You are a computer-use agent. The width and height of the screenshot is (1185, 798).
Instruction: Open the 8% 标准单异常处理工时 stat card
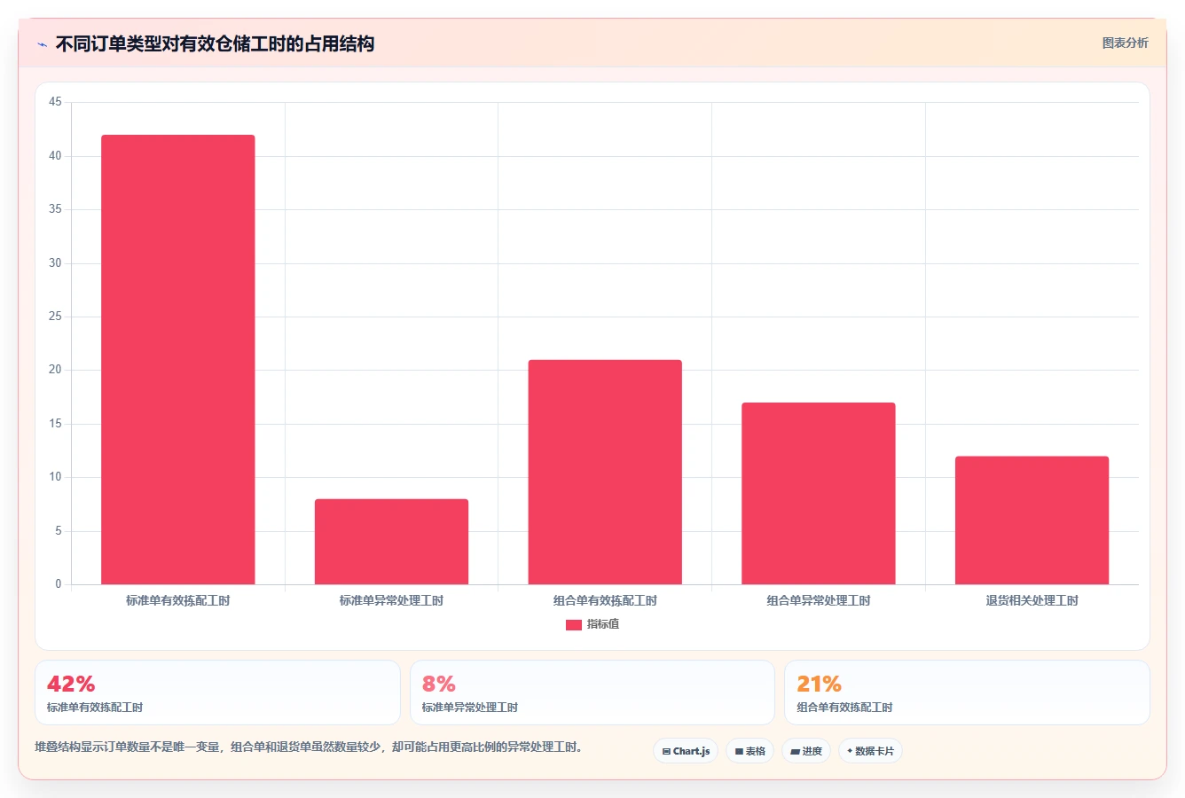(592, 692)
